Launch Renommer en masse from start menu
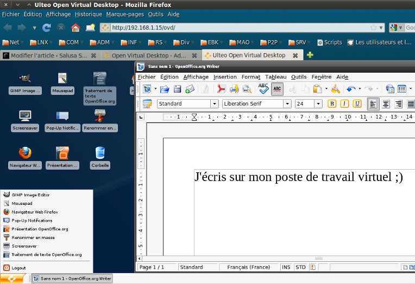 [33, 237]
